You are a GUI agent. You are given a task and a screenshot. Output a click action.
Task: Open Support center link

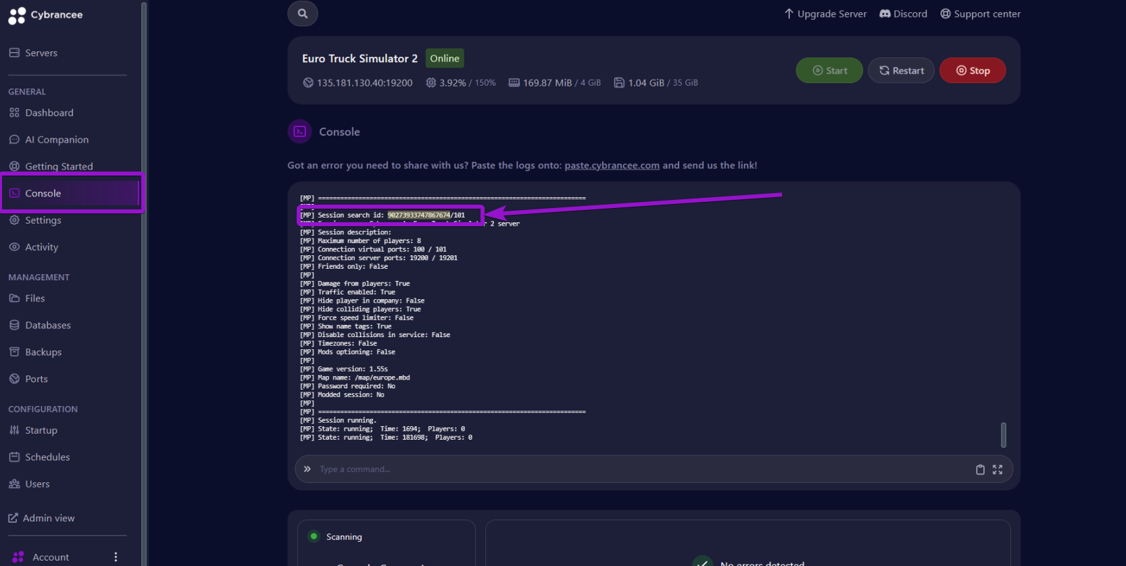(980, 14)
